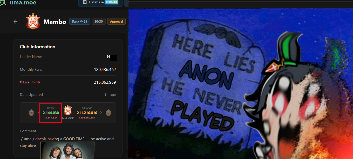Click the UPDATED badge on Database

click(x=111, y=2)
